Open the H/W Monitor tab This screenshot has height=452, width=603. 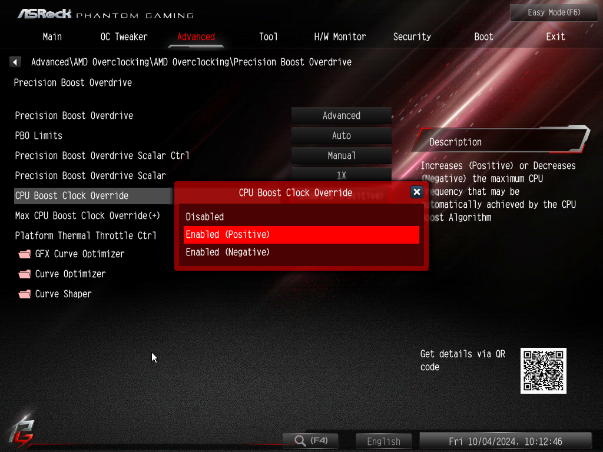[340, 37]
